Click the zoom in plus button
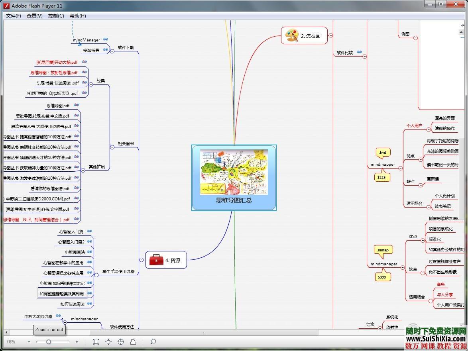 (77, 342)
